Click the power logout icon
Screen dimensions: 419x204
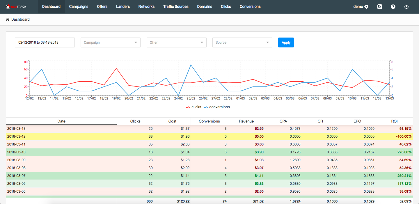(406, 7)
